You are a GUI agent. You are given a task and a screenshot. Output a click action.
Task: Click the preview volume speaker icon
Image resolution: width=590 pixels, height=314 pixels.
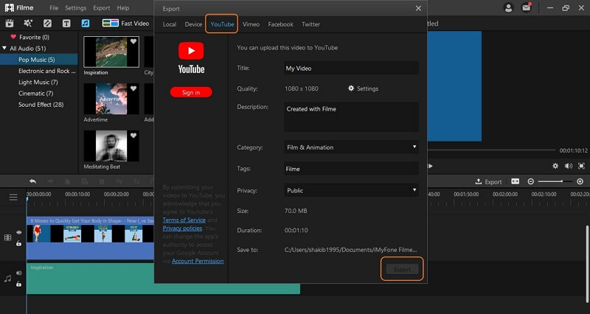click(568, 166)
